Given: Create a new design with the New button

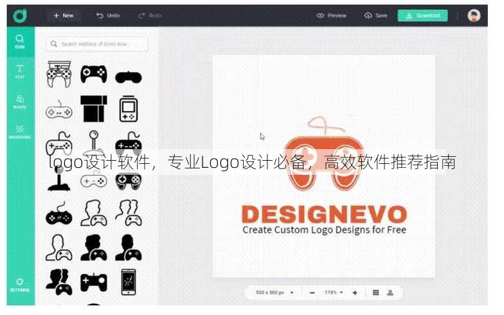Looking at the screenshot, I should click(x=64, y=15).
